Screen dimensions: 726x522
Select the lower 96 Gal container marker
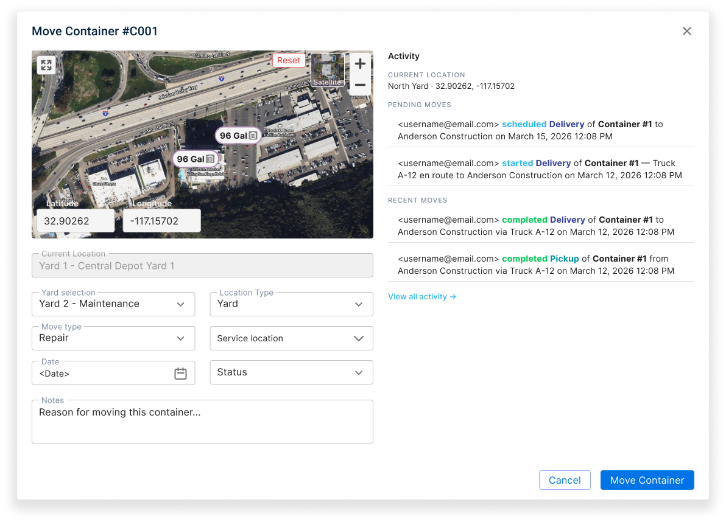196,159
